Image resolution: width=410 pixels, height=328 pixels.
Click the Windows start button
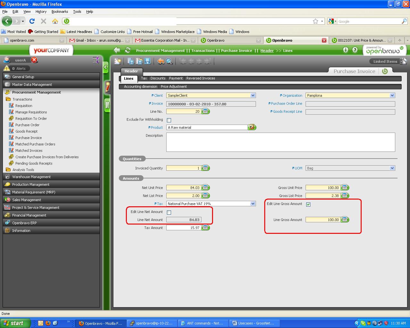pyautogui.click(x=15, y=323)
